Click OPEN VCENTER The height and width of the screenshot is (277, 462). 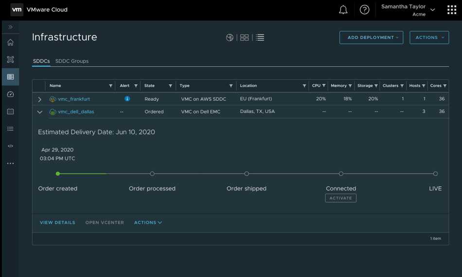click(x=105, y=222)
